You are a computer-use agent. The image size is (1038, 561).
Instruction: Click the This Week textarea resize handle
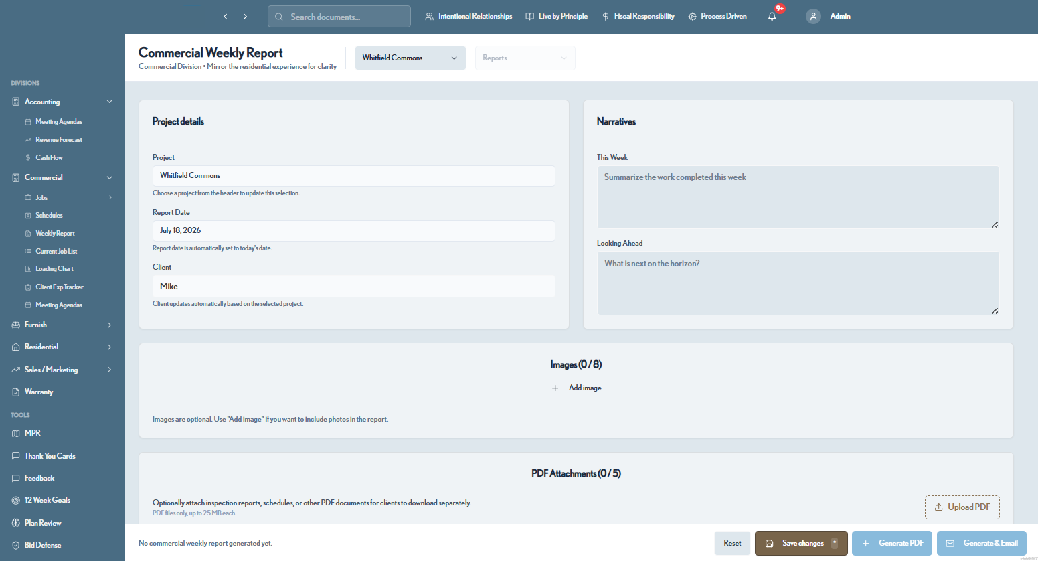pos(995,224)
